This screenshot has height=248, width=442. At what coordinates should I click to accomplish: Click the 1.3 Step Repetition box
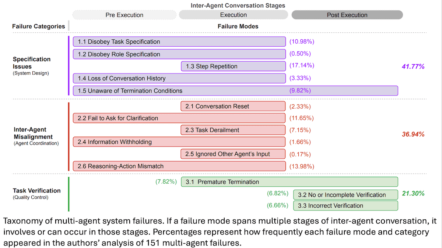233,66
